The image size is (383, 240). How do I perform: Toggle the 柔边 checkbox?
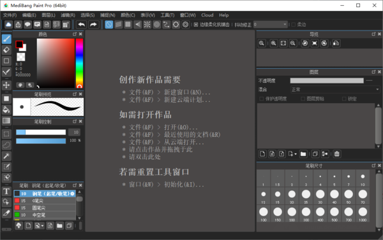pos(294,25)
